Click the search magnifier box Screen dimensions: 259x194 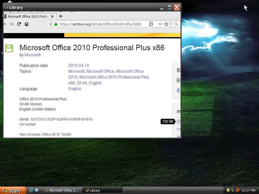176,24
